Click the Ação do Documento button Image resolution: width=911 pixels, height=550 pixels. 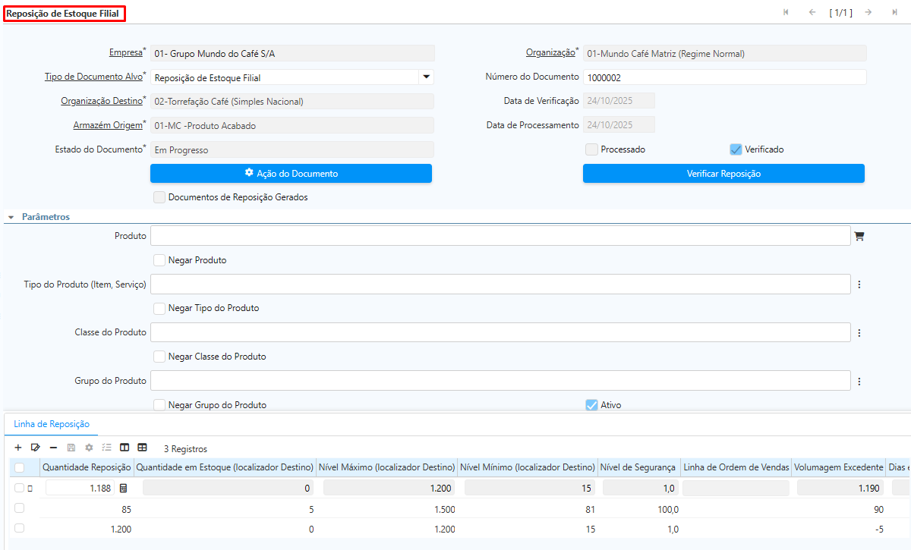click(291, 174)
